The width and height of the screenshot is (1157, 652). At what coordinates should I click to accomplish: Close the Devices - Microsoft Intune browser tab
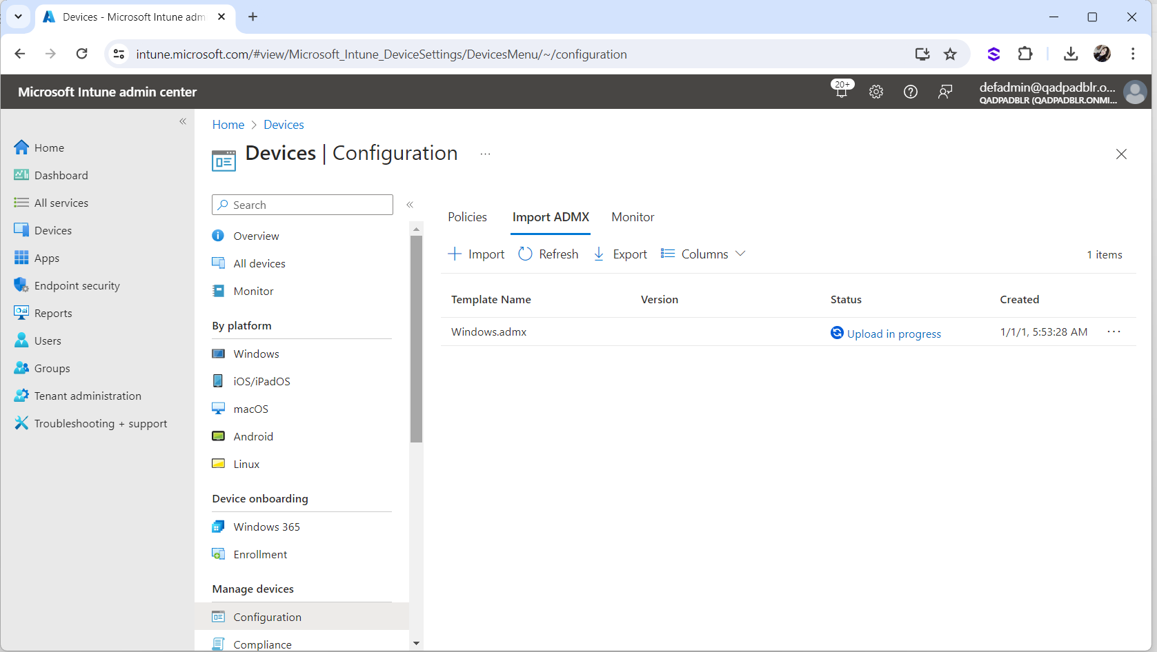pos(221,17)
